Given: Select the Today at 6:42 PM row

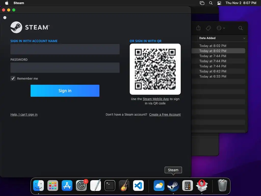Looking at the screenshot, I should coord(218,71).
